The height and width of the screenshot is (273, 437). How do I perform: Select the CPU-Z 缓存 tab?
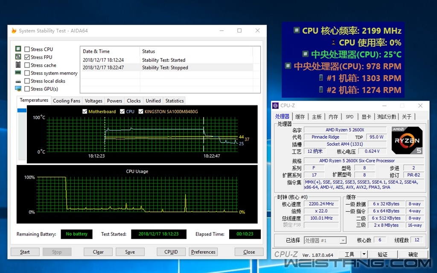click(x=300, y=117)
